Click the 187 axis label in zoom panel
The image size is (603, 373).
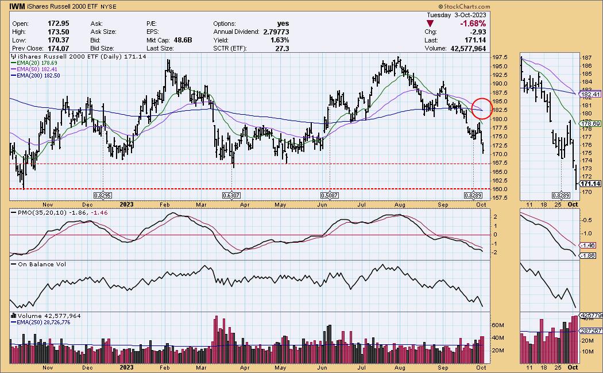click(x=586, y=57)
